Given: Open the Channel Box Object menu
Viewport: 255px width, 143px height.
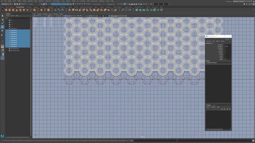Looking at the screenshot, I should coord(218,41).
